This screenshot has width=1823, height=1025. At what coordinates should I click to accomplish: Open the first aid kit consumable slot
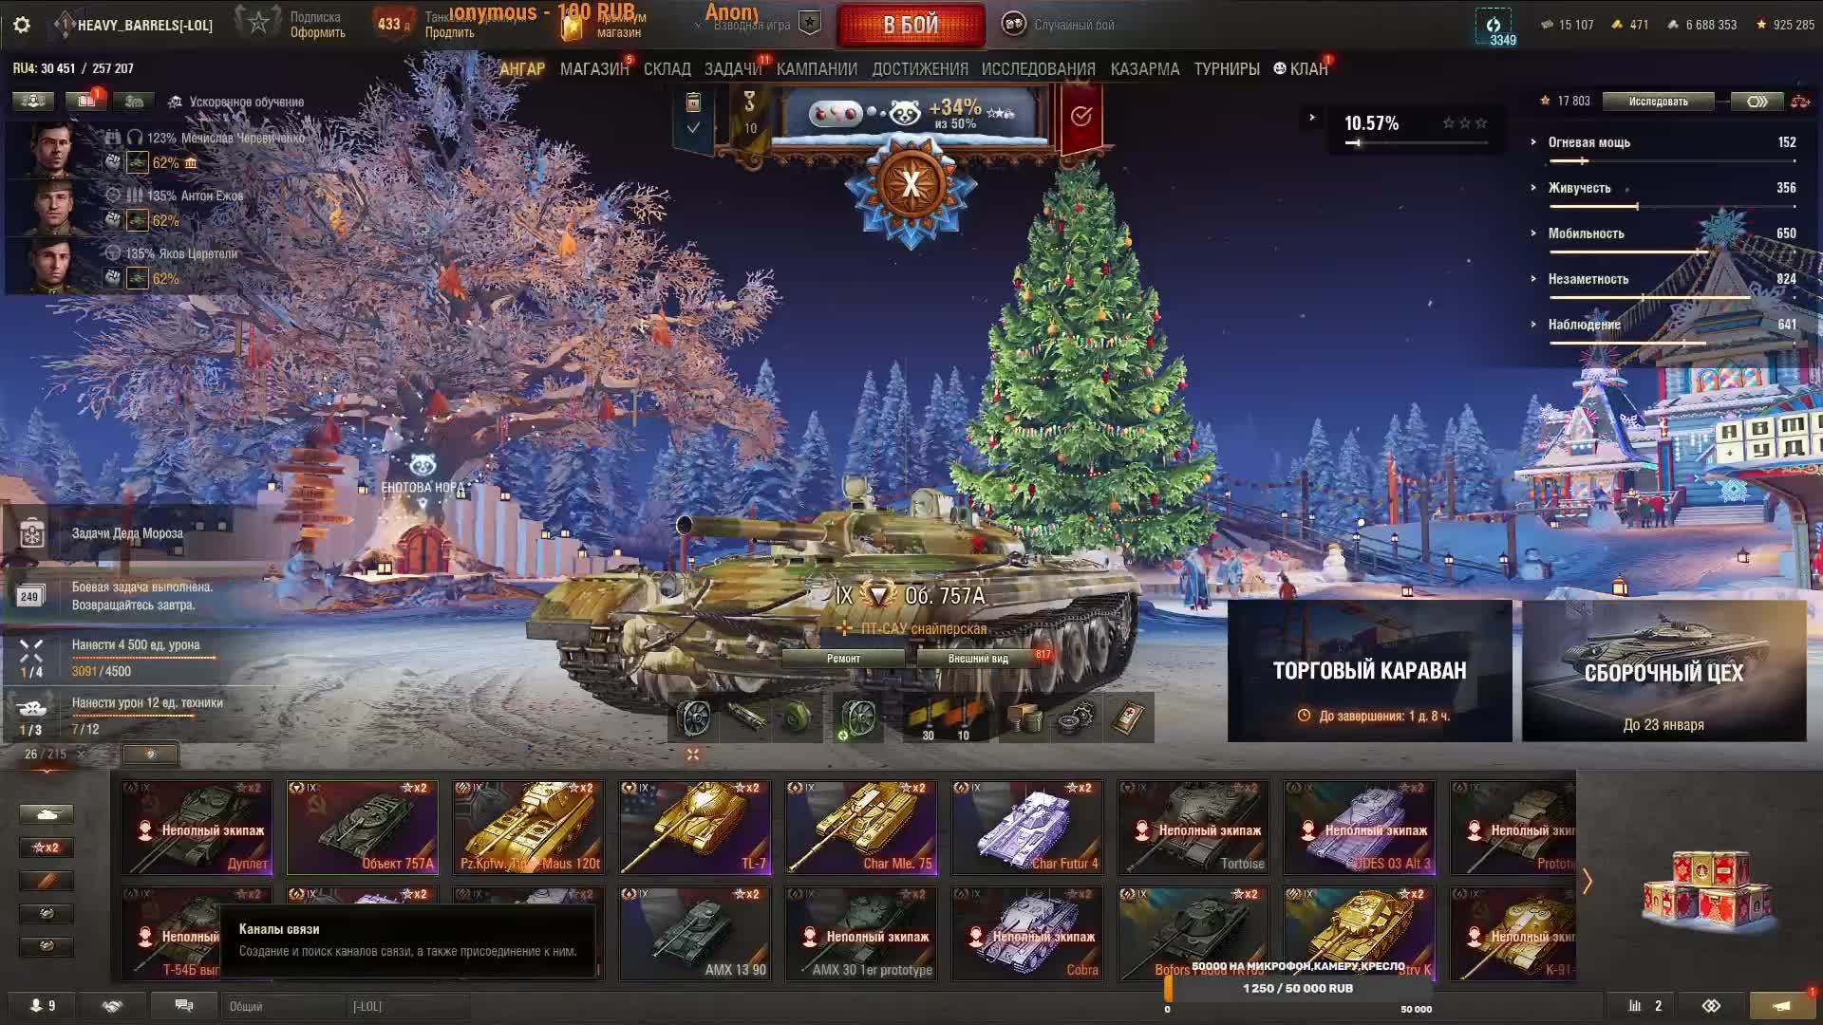[1129, 717]
